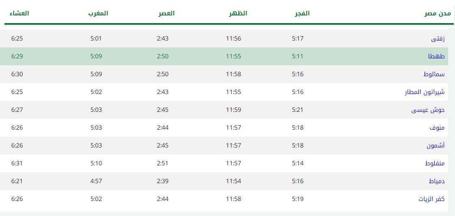This screenshot has height=216, width=455.
Task: Open the سمالوط city link
Action: pos(434,74)
